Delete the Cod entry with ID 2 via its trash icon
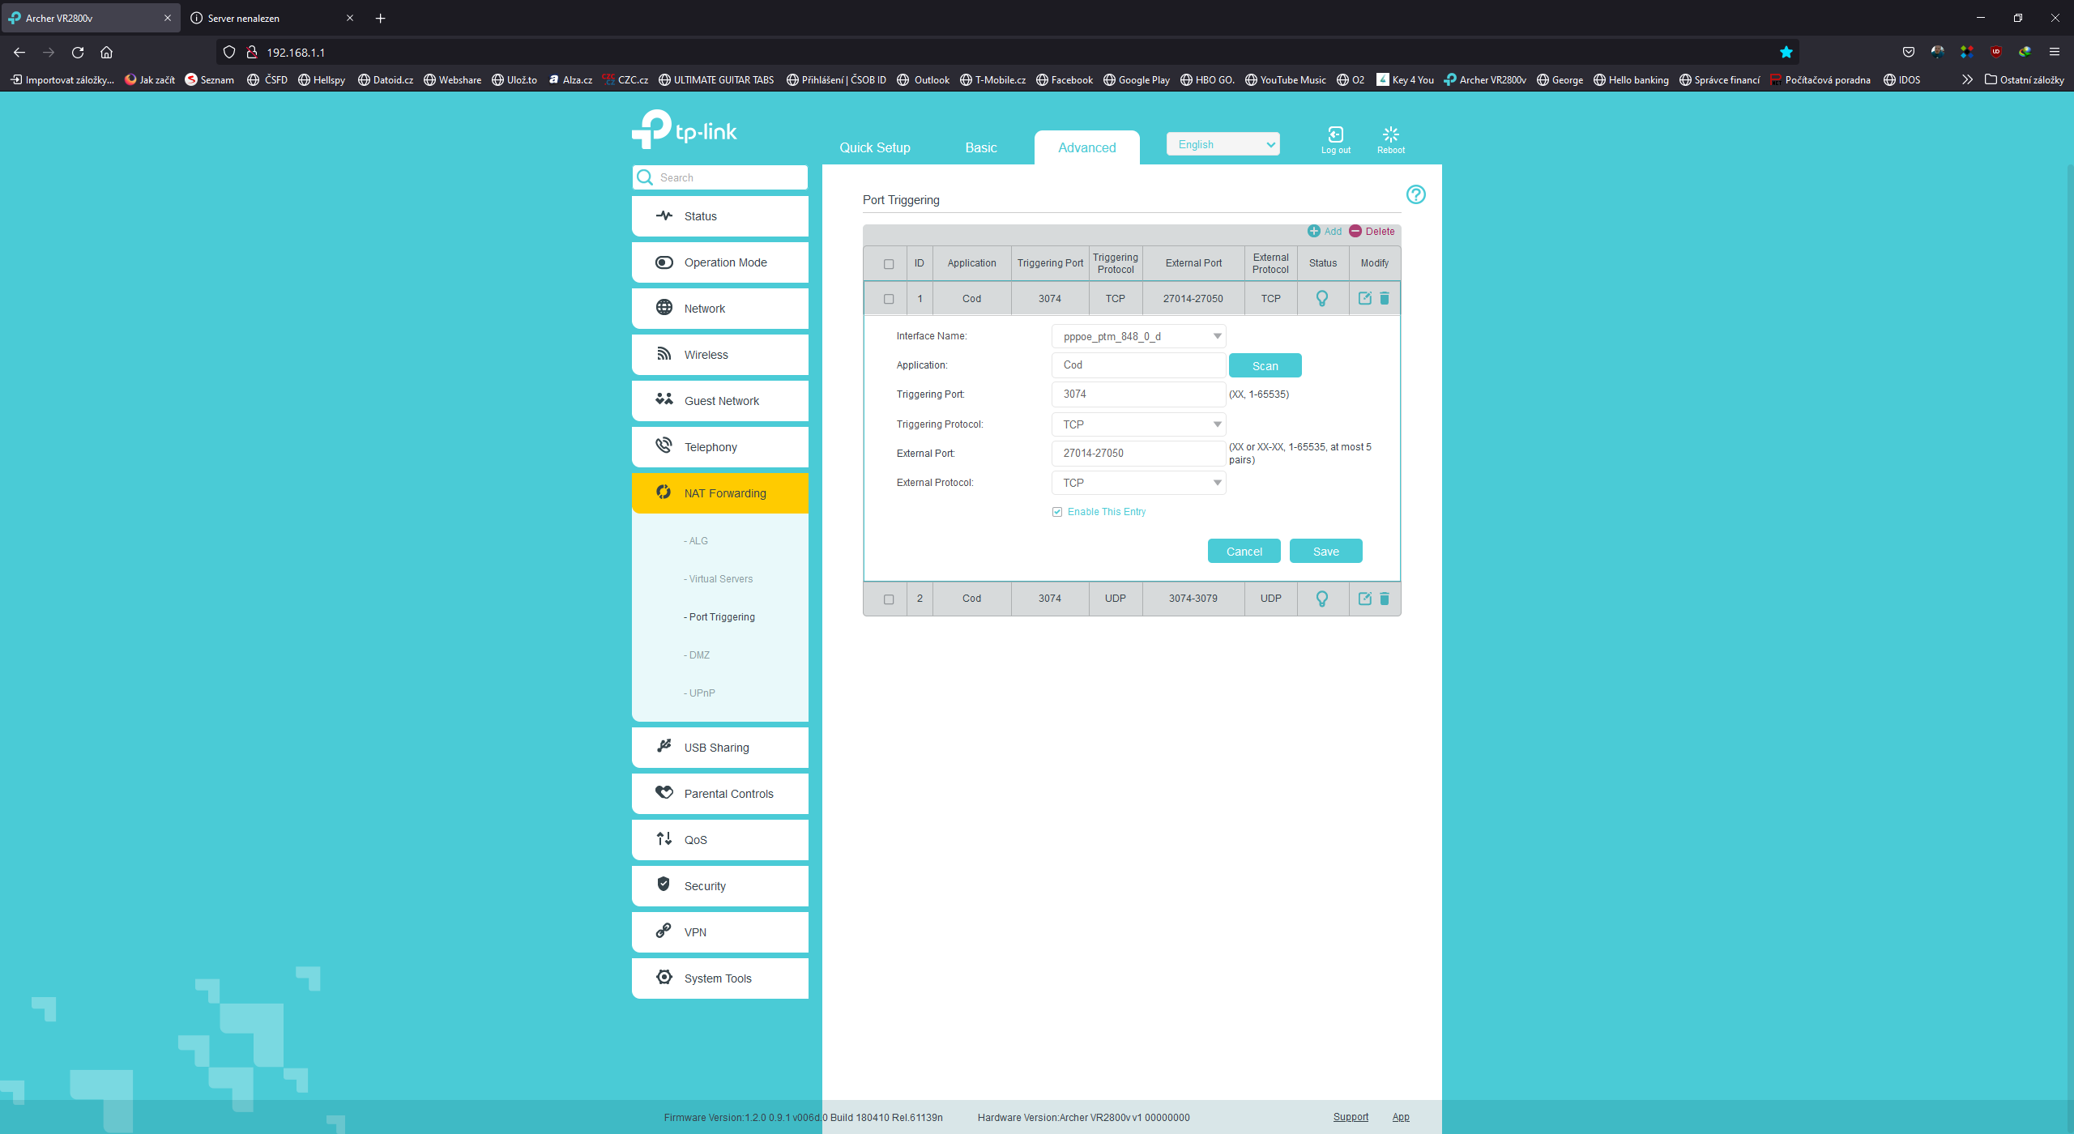 point(1385,599)
